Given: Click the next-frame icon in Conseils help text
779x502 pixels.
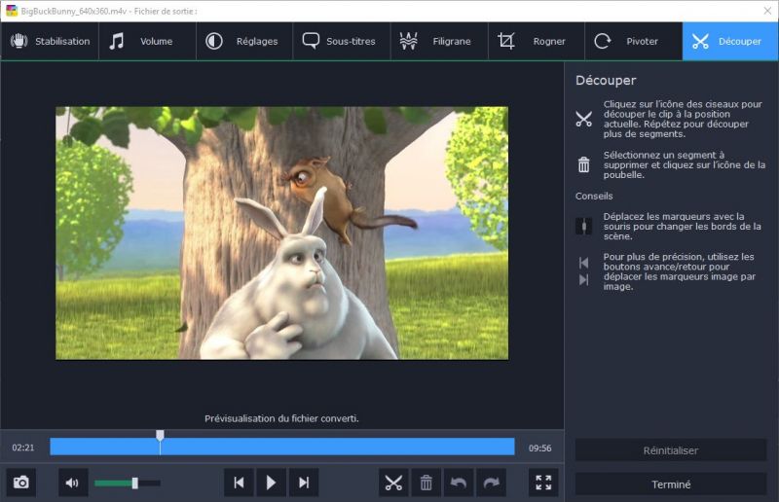Looking at the screenshot, I should pos(583,280).
